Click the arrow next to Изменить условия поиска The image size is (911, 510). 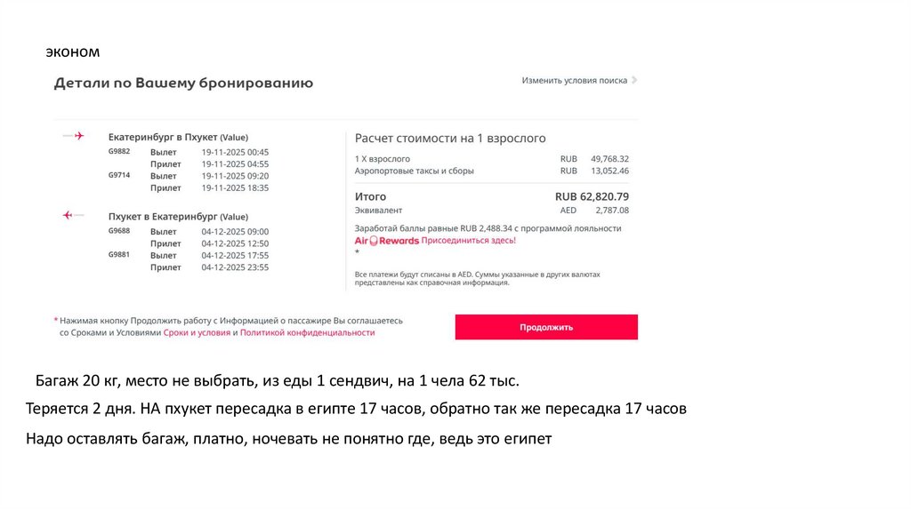[634, 80]
